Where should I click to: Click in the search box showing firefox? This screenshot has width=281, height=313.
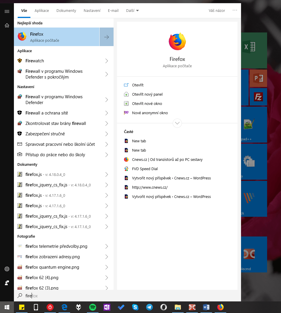[x=128, y=296]
